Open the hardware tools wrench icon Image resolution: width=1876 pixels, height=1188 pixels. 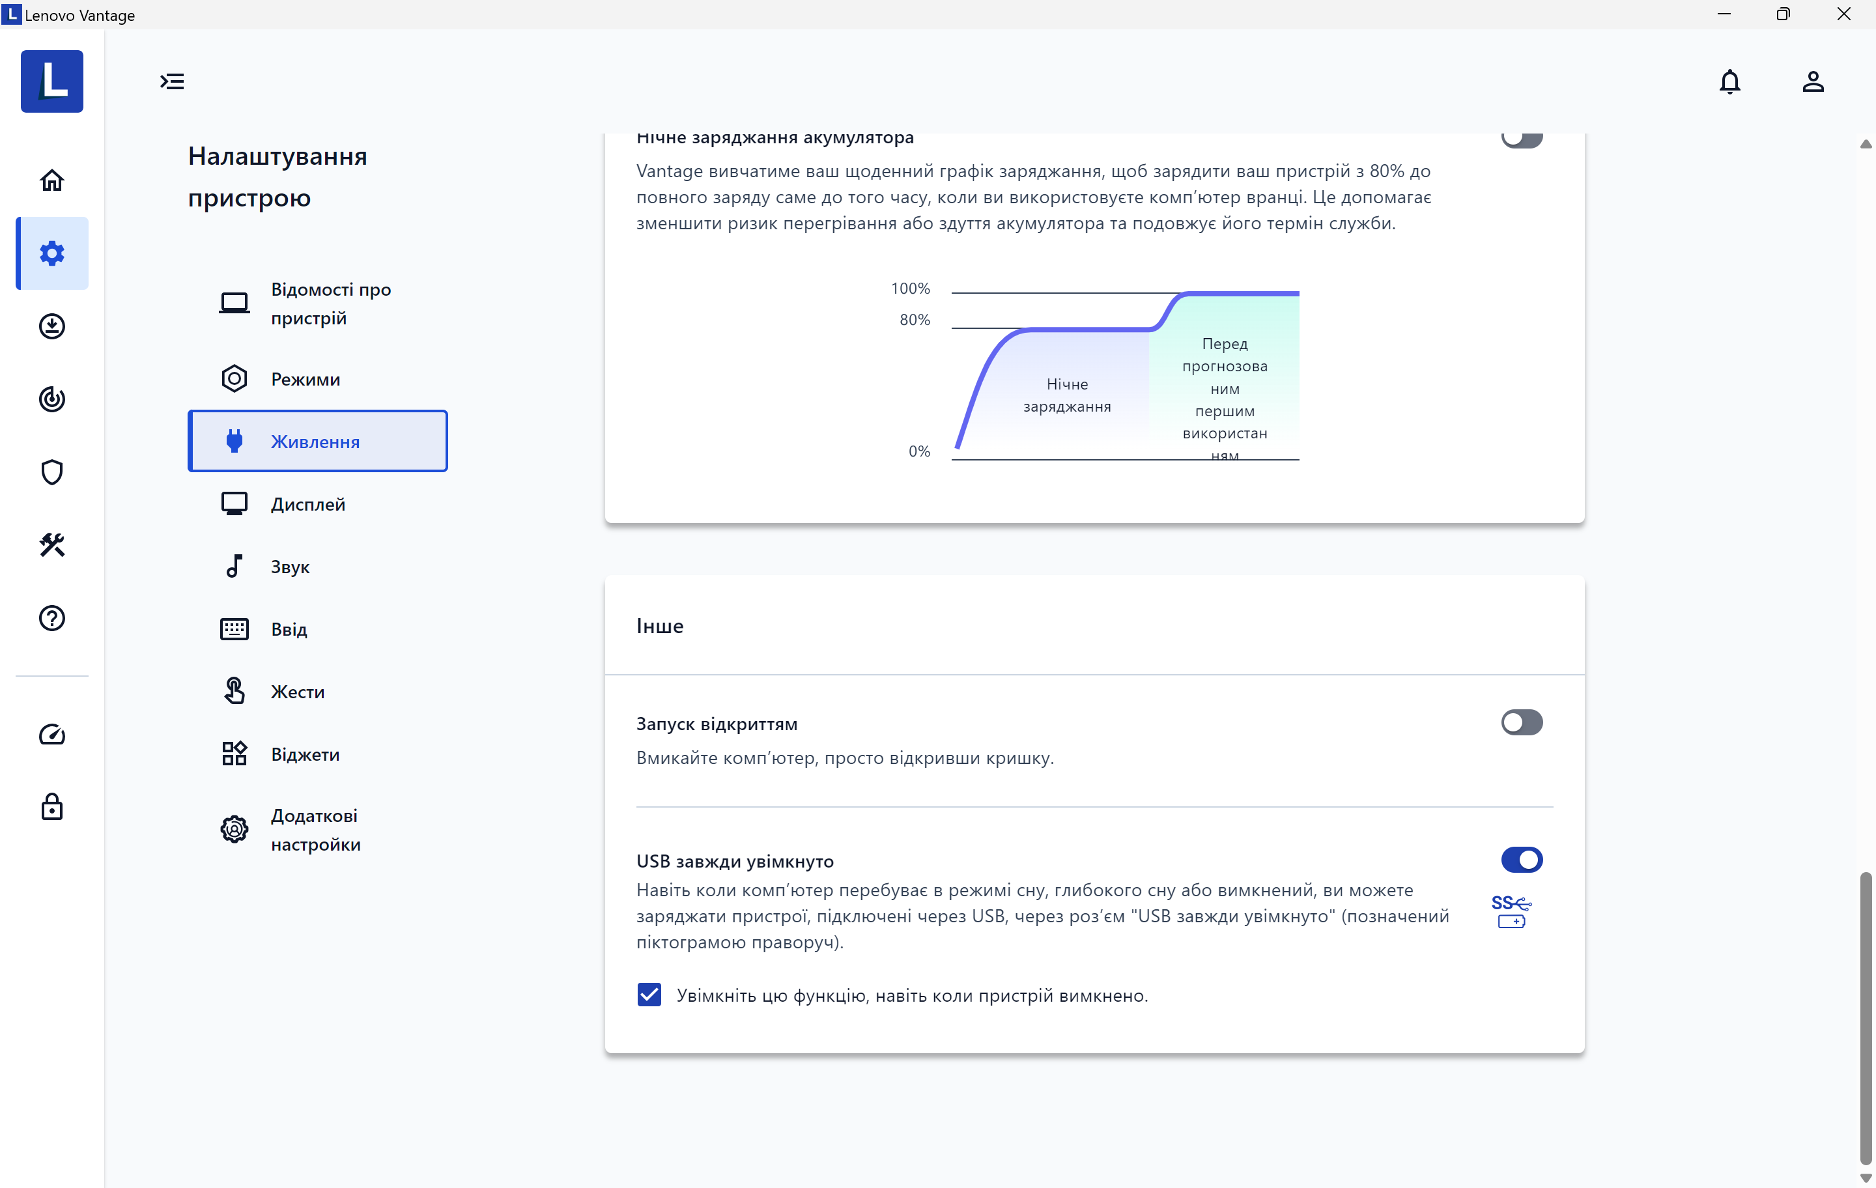[51, 544]
